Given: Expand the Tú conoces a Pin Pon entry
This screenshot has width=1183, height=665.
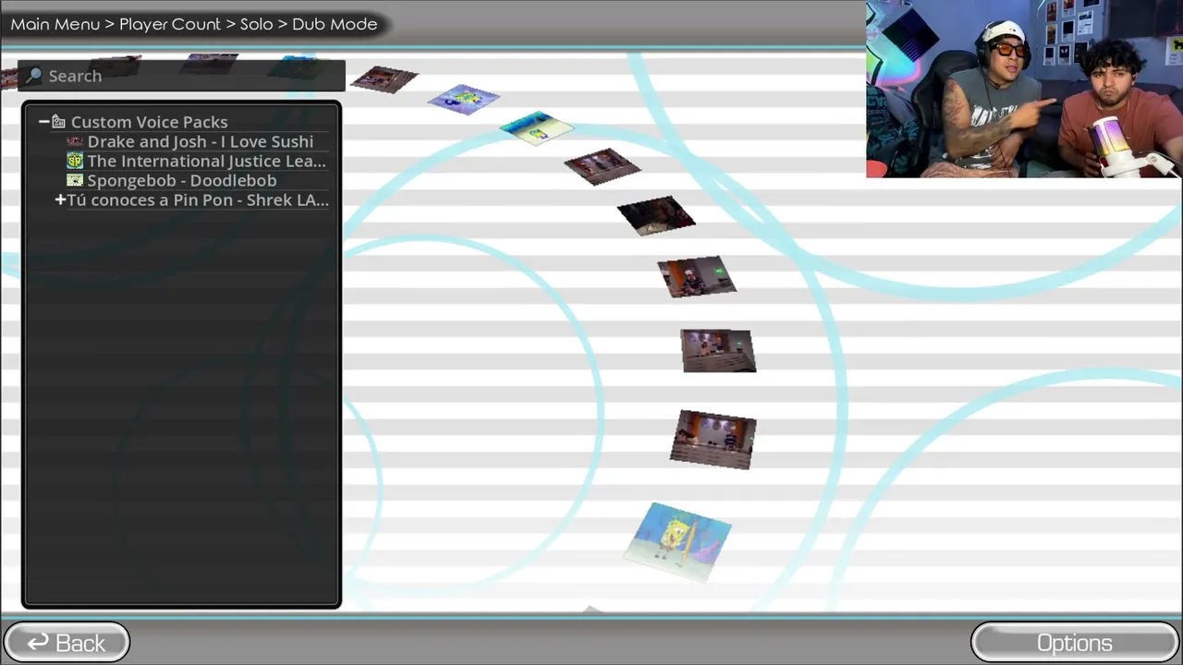Looking at the screenshot, I should tap(60, 199).
